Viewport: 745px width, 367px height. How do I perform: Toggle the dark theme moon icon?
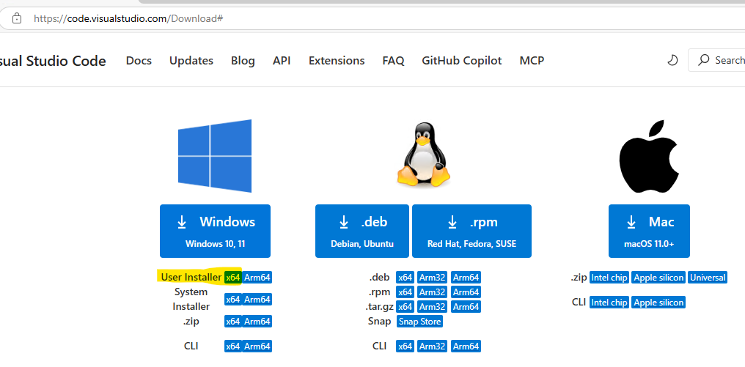[672, 60]
